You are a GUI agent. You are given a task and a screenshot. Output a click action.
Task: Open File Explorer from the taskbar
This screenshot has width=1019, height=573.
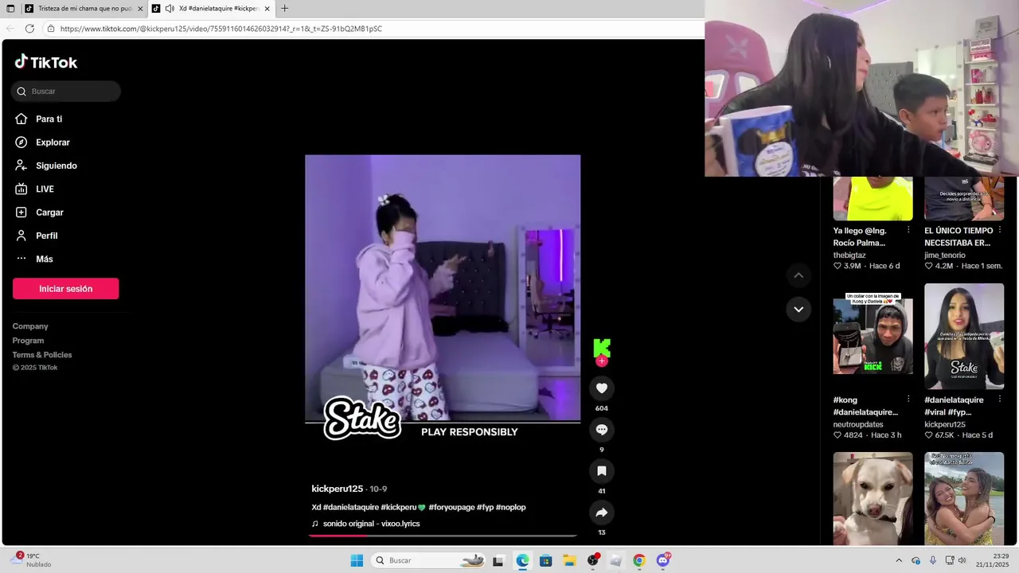pos(569,561)
